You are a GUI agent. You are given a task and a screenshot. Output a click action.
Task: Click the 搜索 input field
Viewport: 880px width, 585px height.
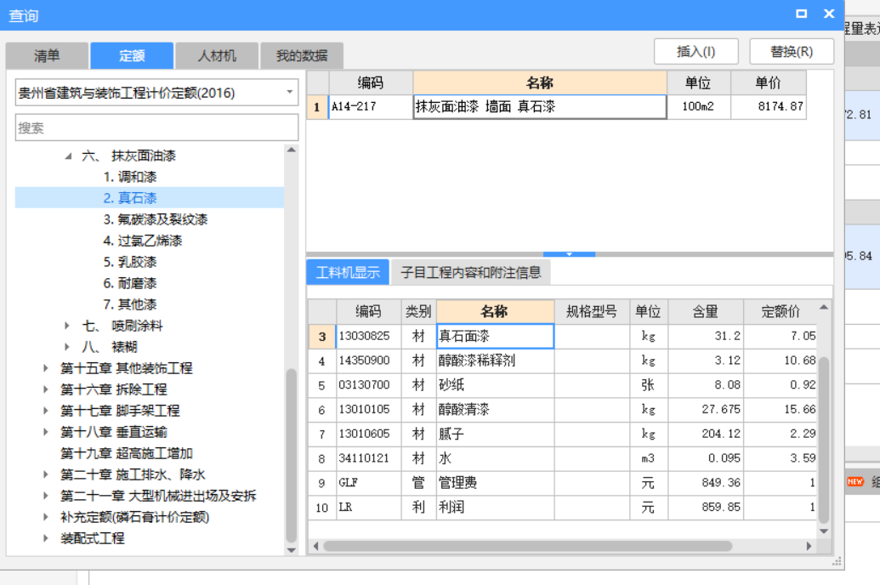point(156,128)
